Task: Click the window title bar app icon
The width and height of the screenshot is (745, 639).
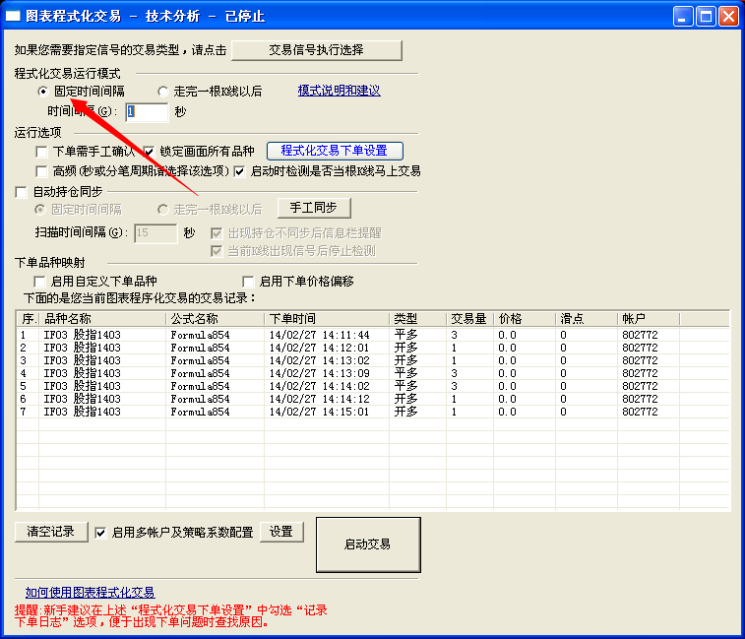Action: click(13, 16)
